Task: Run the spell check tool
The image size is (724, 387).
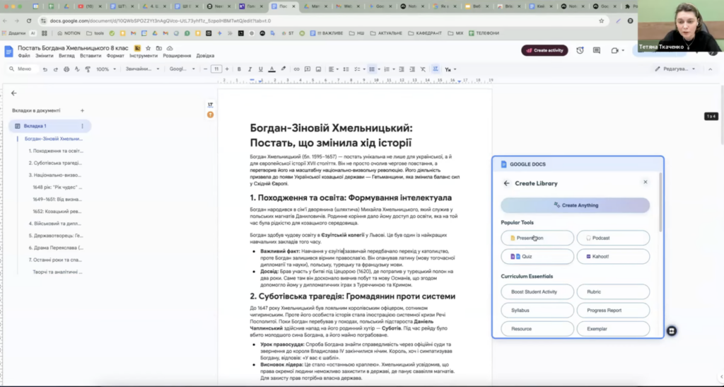Action: pos(77,69)
